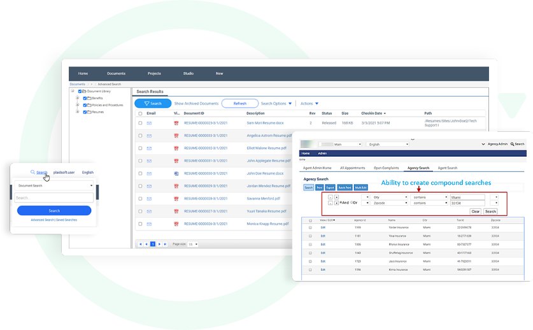Click the PDF icon for Elliot Malone Resume
The height and width of the screenshot is (330, 533).
click(176, 148)
